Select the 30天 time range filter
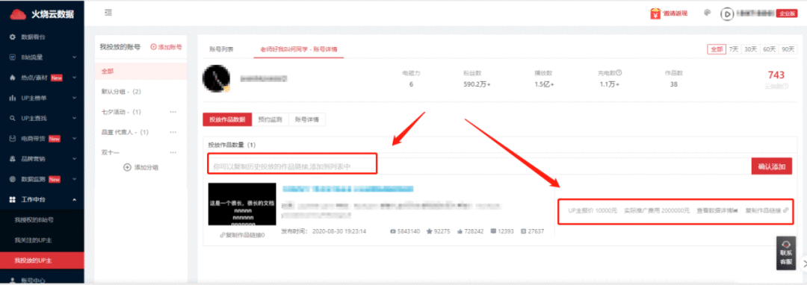807x285 pixels. coord(751,49)
